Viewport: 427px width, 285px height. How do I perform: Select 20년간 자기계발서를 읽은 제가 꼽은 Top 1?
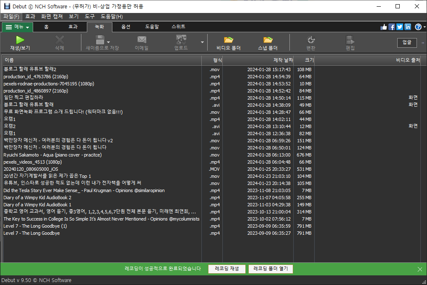[47, 176]
